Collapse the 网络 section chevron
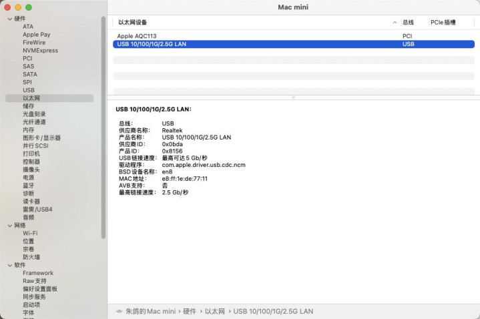Image resolution: width=480 pixels, height=319 pixels. click(10, 226)
